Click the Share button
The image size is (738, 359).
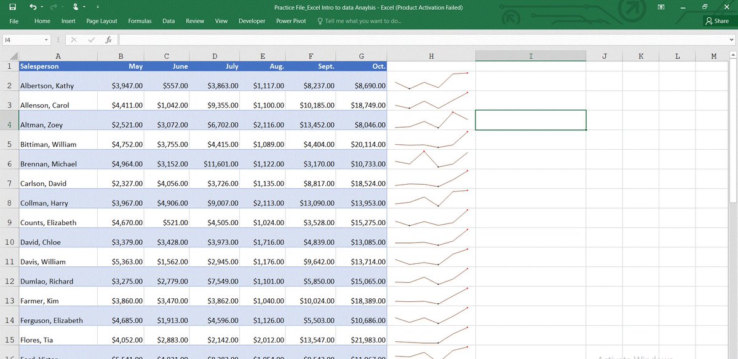pyautogui.click(x=717, y=21)
